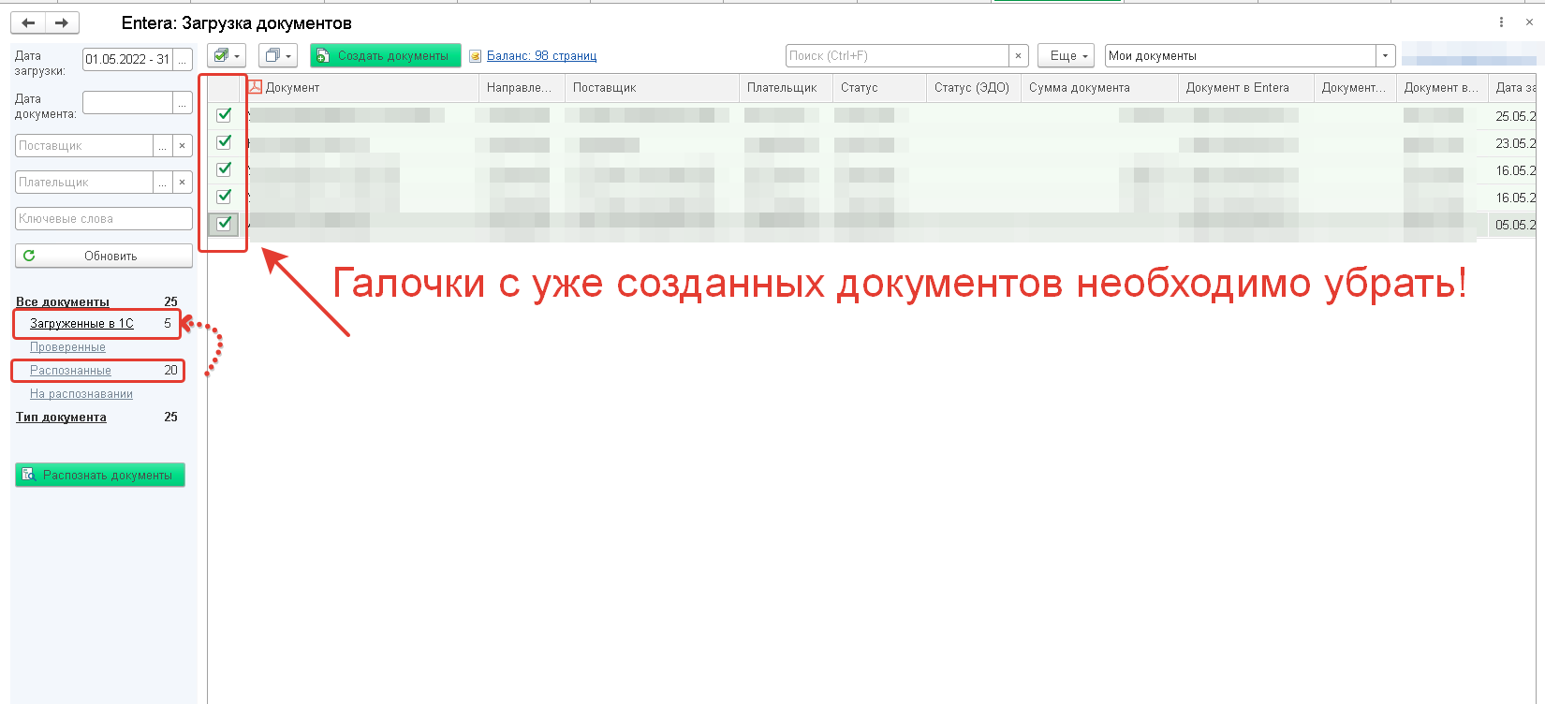Sort by the Сумма документа column header
Image resolution: width=1545 pixels, height=704 pixels.
(1100, 88)
